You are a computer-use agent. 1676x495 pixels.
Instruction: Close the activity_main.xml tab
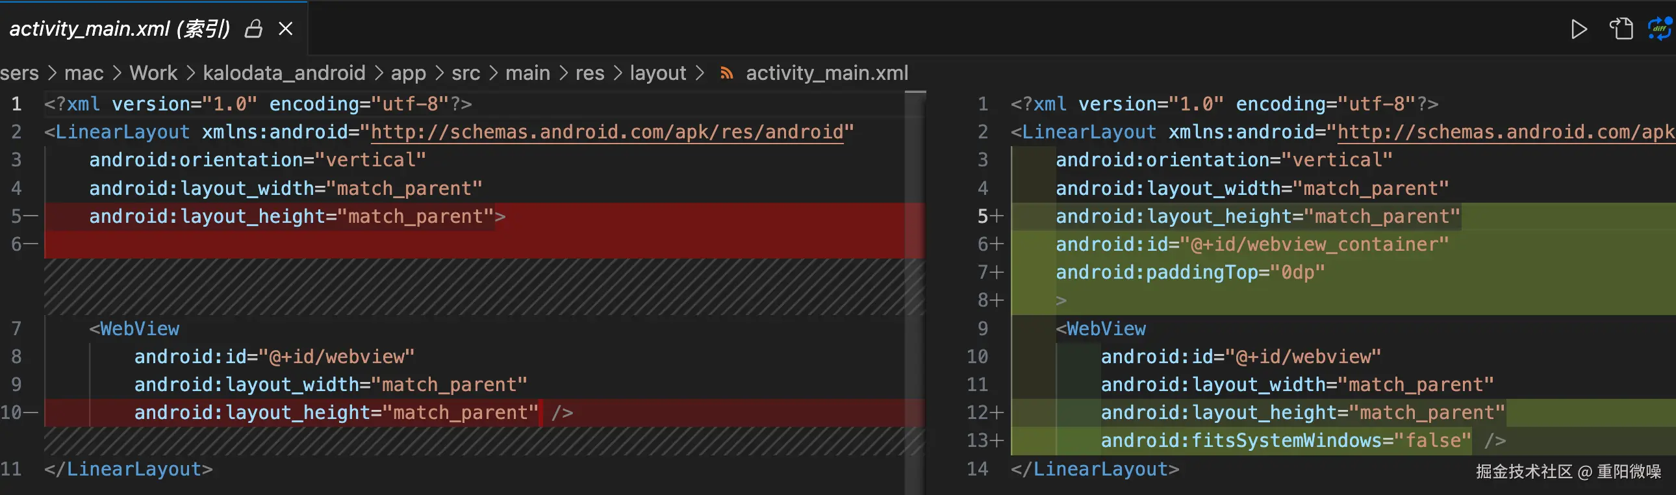tap(286, 29)
